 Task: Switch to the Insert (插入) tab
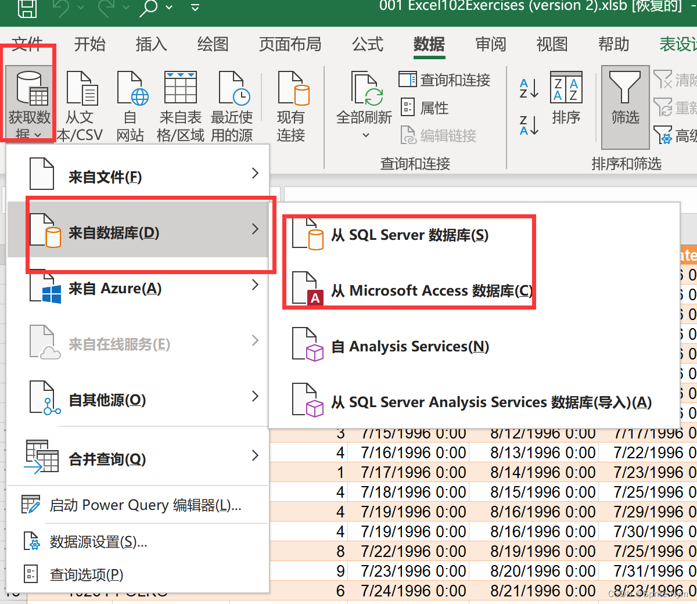pyautogui.click(x=151, y=44)
